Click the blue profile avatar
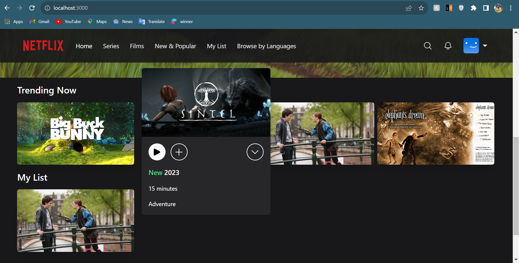The image size is (519, 263). pyautogui.click(x=471, y=46)
